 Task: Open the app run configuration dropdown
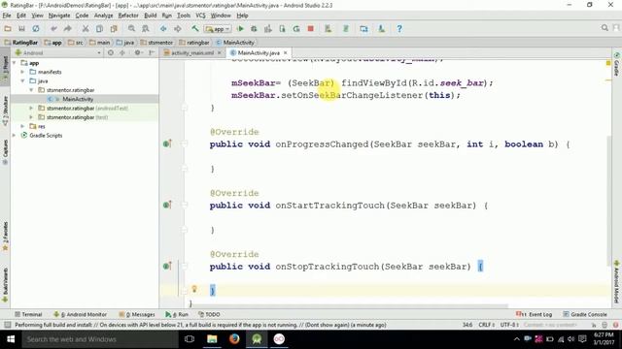(218, 29)
